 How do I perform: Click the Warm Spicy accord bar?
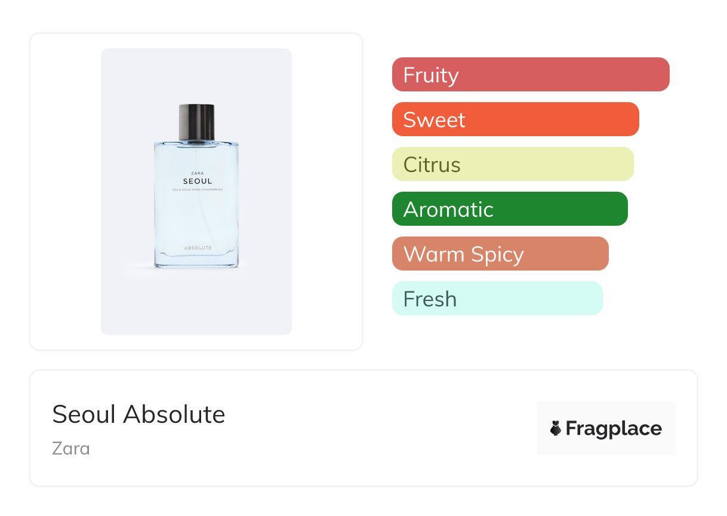(x=500, y=254)
